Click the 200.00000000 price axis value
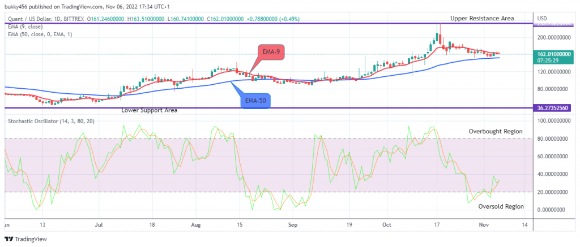This screenshot has width=580, height=247. pyautogui.click(x=555, y=37)
